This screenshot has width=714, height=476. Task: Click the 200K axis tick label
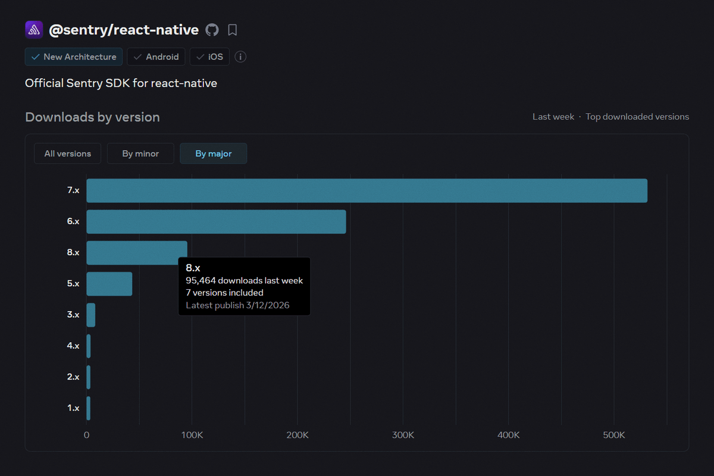point(297,436)
